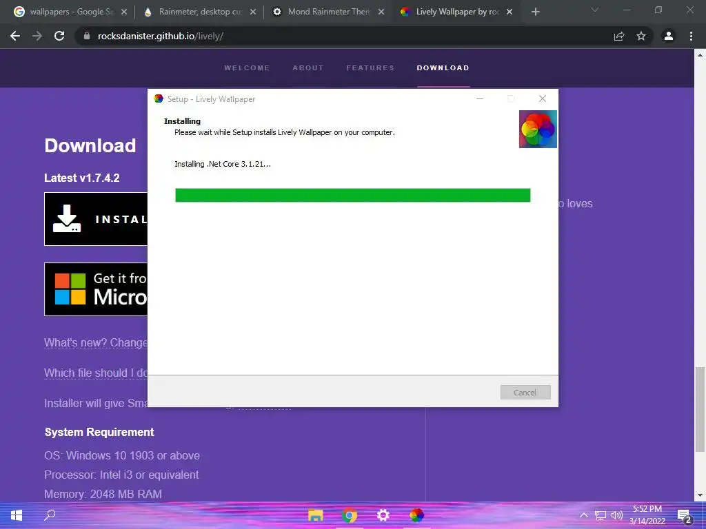Open Settings gear on the taskbar

click(383, 515)
